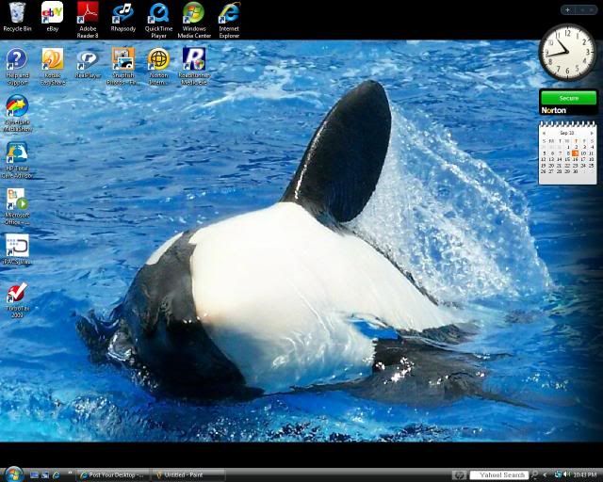
Task: Click the Norton logo in gadget
Action: [x=554, y=110]
